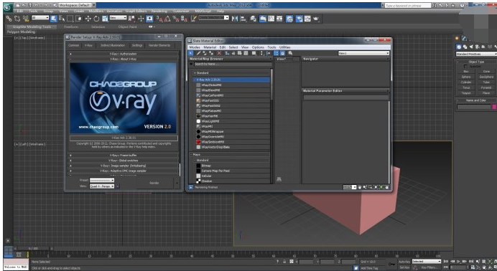Select VRayLightMtl in the material browser
Viewport: 497px width, 271px height.
click(210, 121)
